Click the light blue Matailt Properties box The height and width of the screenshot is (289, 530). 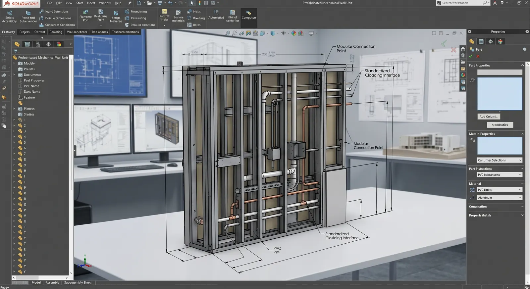[x=500, y=146]
